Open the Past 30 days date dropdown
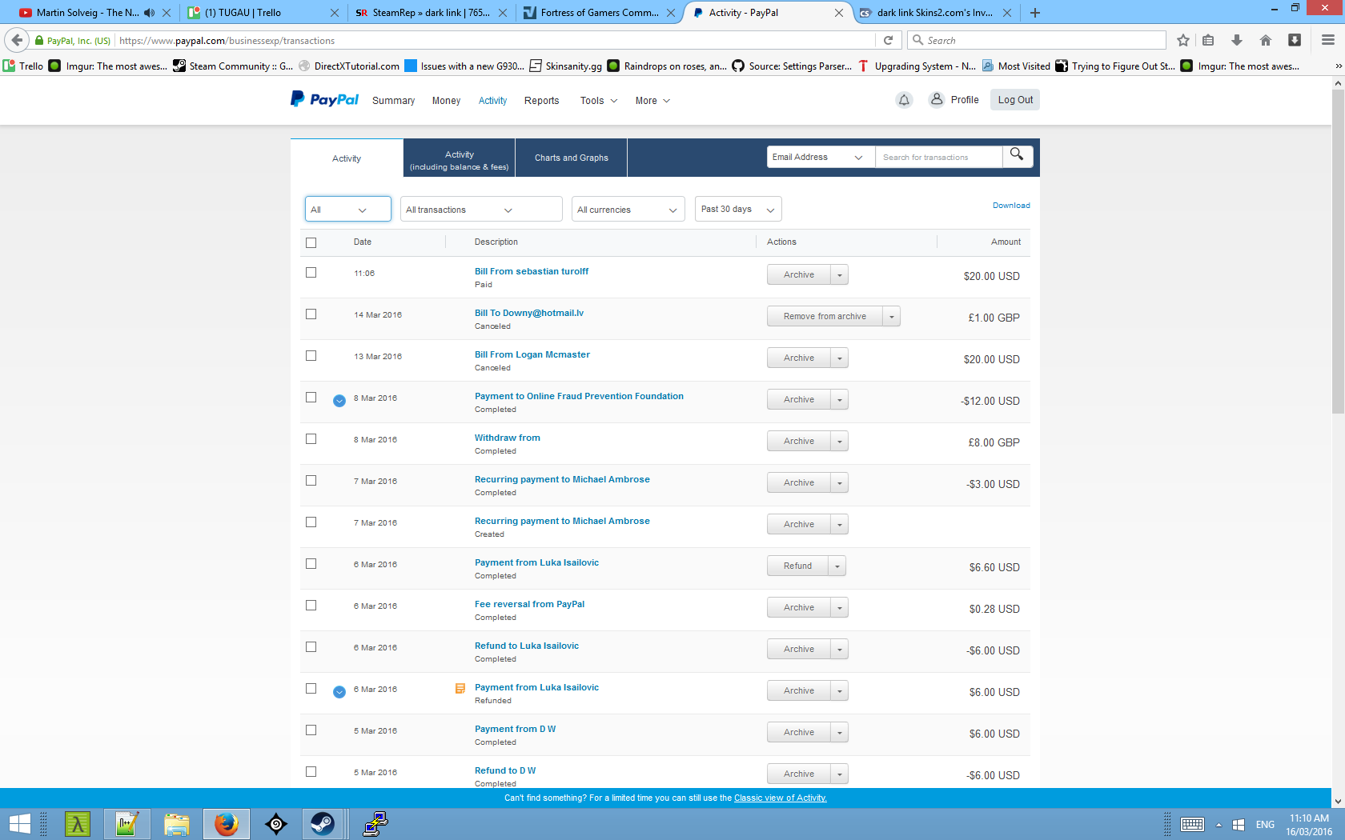The image size is (1345, 840). tap(737, 210)
